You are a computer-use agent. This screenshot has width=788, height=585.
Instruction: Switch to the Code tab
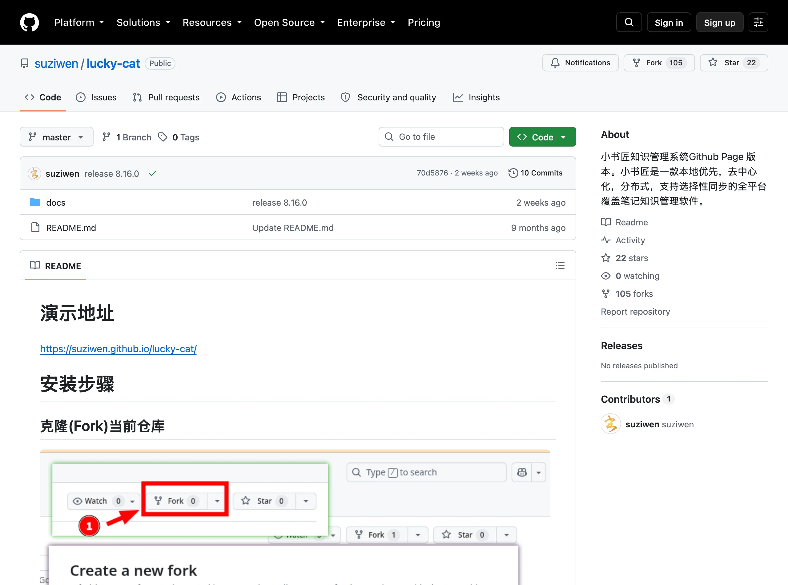click(x=43, y=97)
